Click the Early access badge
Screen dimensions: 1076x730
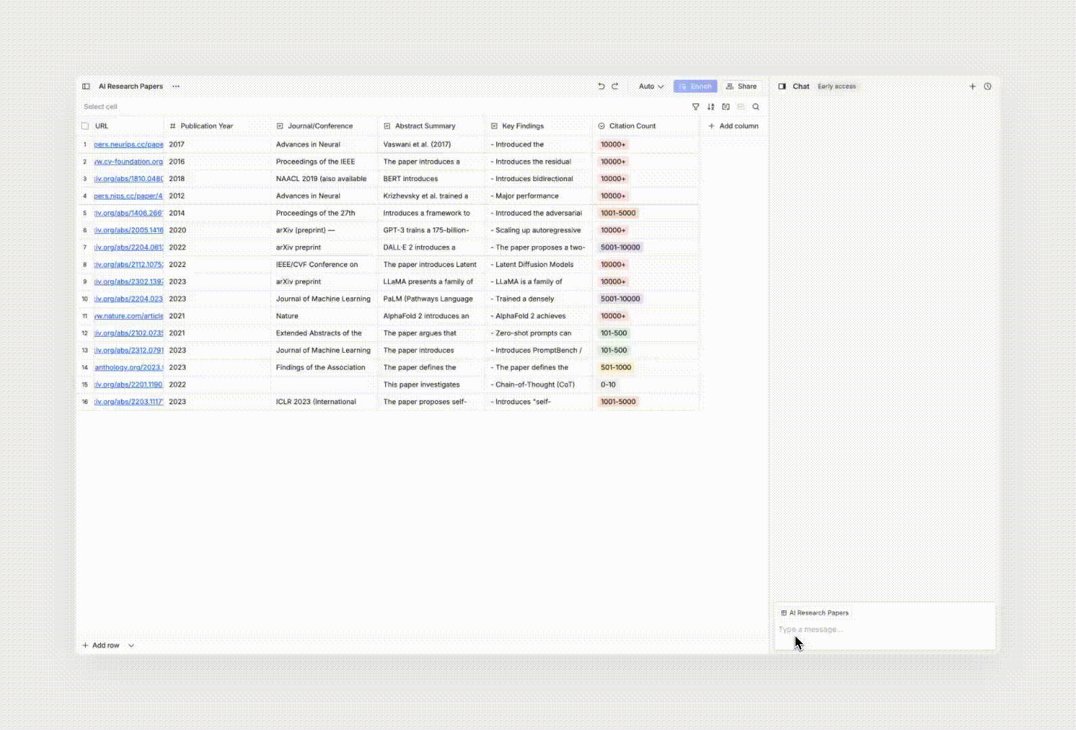click(837, 87)
